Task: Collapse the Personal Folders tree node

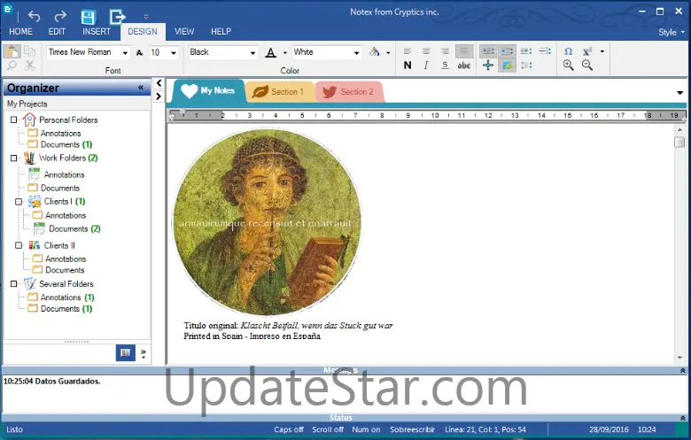Action: (13, 120)
